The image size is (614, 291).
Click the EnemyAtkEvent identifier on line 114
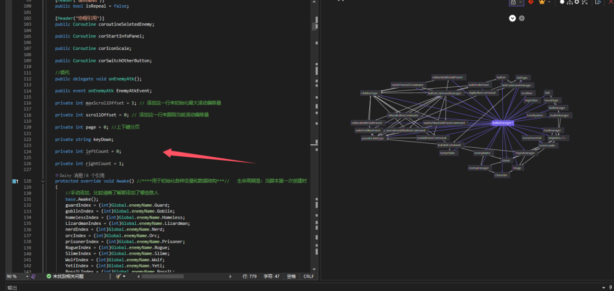133,91
